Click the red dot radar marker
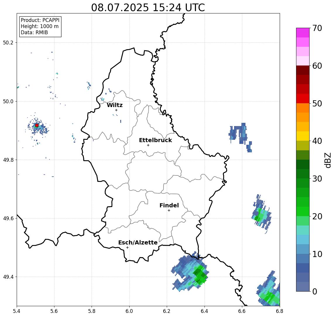Image resolution: width=335 pixels, height=317 pixels. (37, 125)
